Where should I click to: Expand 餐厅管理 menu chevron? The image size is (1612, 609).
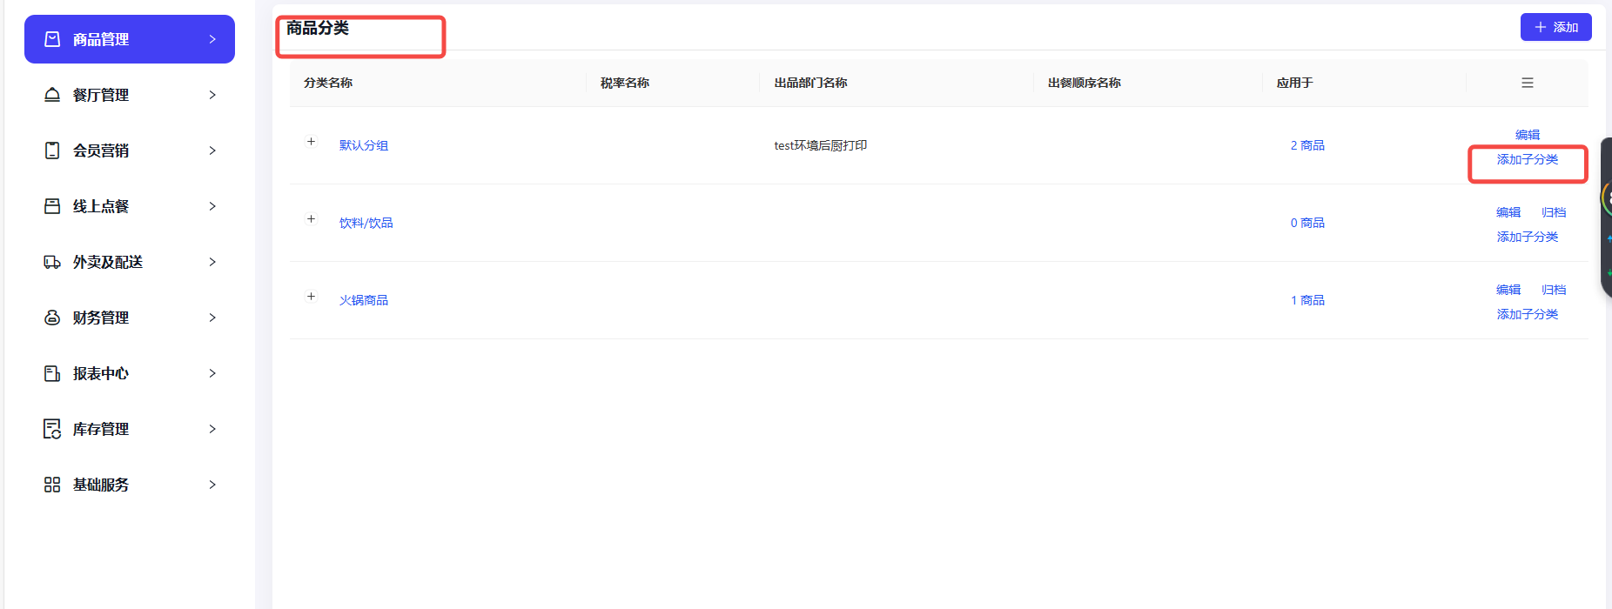click(x=212, y=95)
